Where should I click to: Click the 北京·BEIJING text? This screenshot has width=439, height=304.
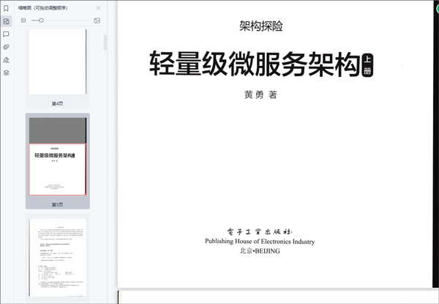260,251
